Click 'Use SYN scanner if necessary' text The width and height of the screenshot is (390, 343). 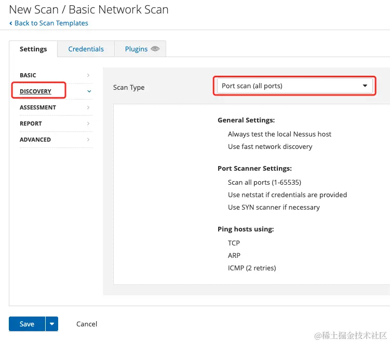coord(274,207)
